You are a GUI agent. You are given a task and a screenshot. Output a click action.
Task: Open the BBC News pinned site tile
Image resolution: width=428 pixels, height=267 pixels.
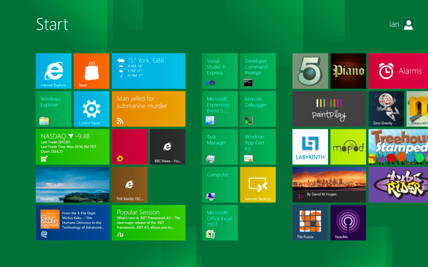tap(168, 147)
